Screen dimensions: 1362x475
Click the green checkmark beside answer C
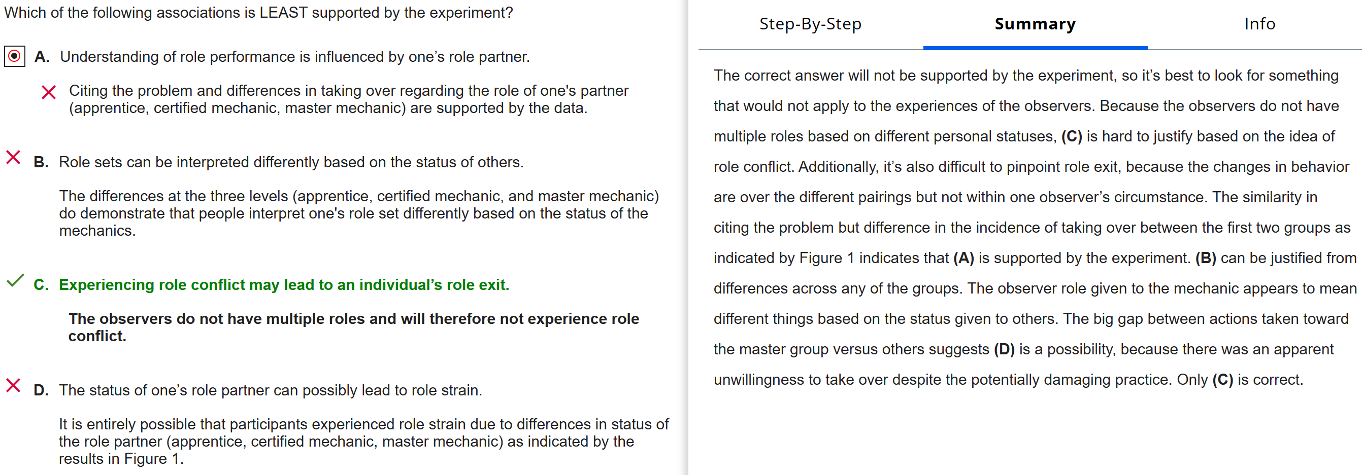tap(15, 281)
